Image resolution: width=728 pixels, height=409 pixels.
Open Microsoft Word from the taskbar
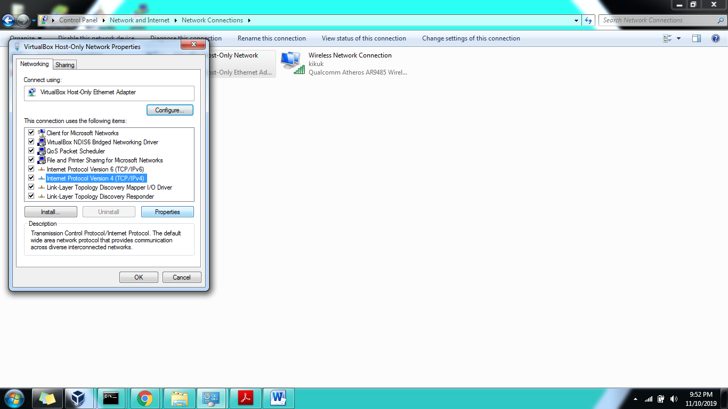point(278,398)
